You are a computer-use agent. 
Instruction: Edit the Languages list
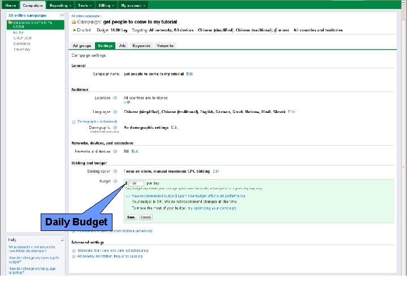pos(291,112)
